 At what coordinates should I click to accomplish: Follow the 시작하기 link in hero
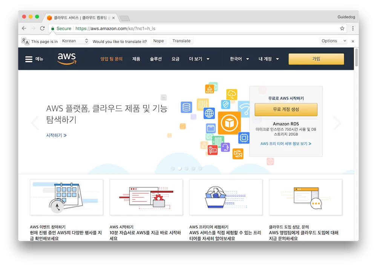pyautogui.click(x=56, y=135)
